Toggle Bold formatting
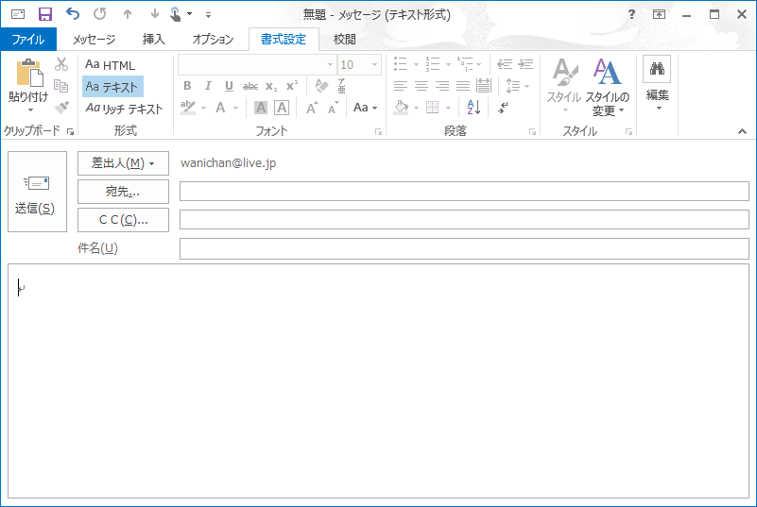757x507 pixels. (x=187, y=86)
